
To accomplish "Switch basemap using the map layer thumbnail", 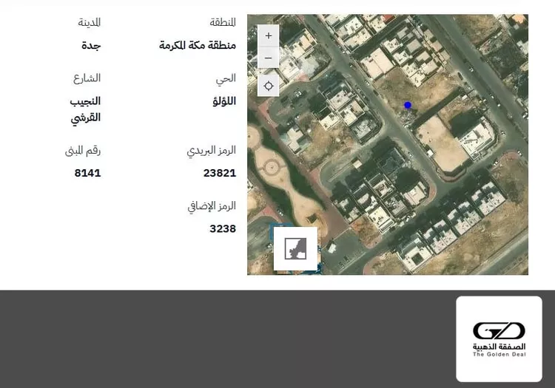I will [x=295, y=249].
